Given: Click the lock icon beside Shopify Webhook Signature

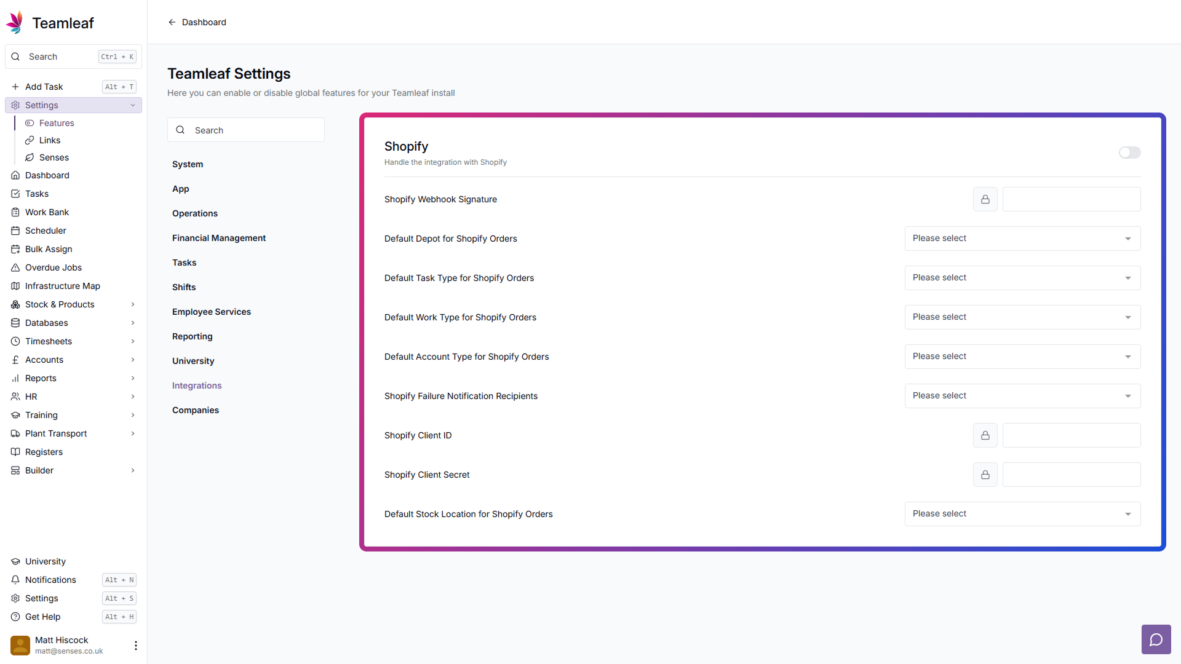Looking at the screenshot, I should coord(985,199).
